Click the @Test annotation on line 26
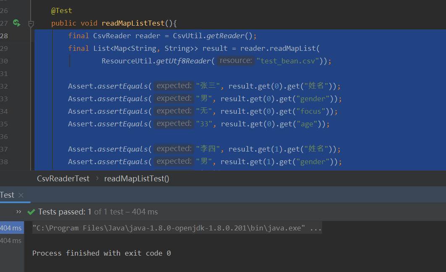Image resolution: width=446 pixels, height=272 pixels. (x=61, y=10)
